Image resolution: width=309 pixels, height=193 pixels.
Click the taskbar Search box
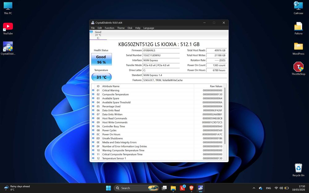(136, 188)
